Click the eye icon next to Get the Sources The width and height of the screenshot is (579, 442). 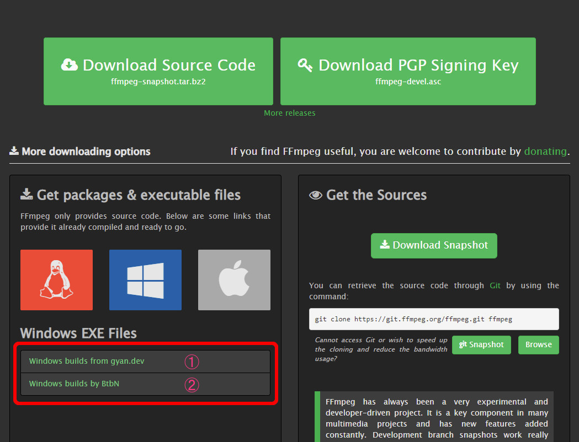click(x=316, y=195)
